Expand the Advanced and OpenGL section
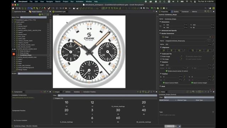Screen dimensions: 227x128 160,31
